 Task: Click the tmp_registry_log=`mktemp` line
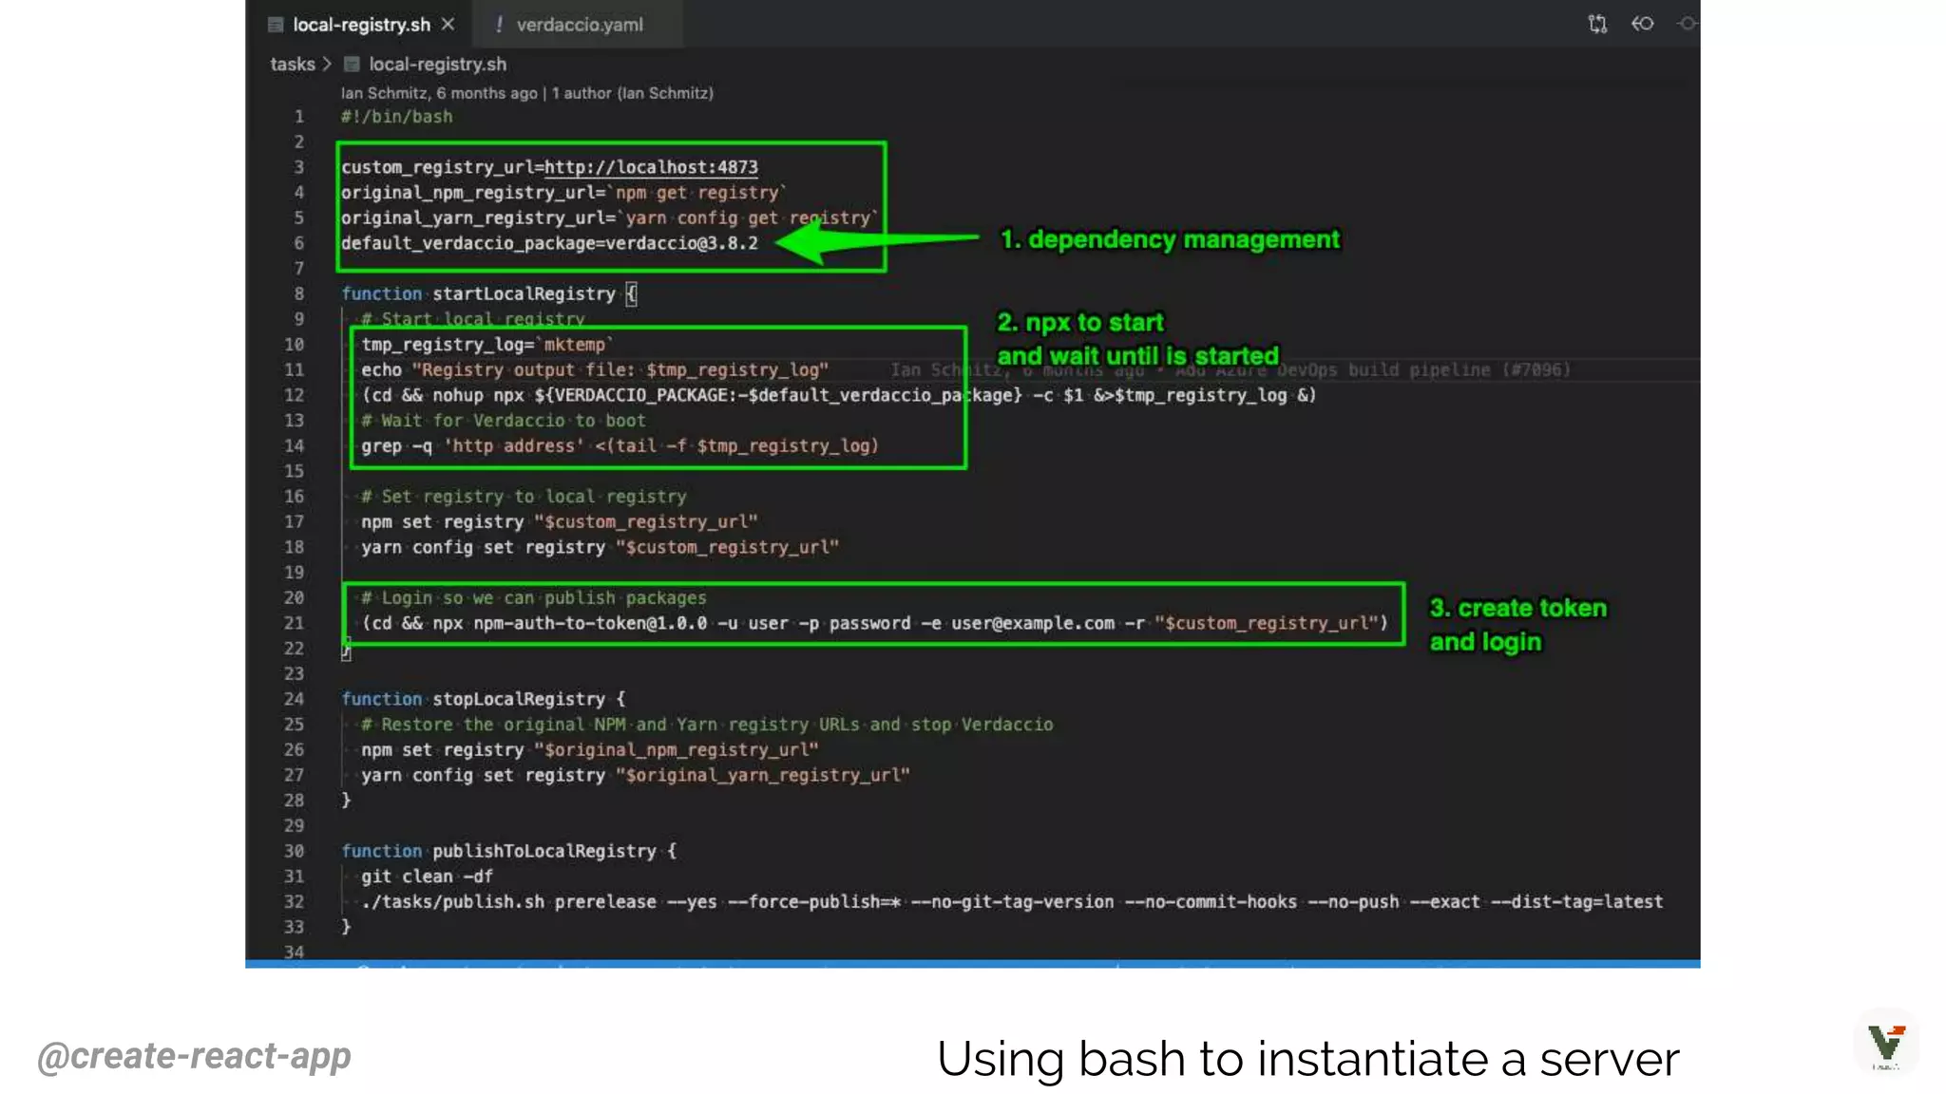tap(486, 345)
